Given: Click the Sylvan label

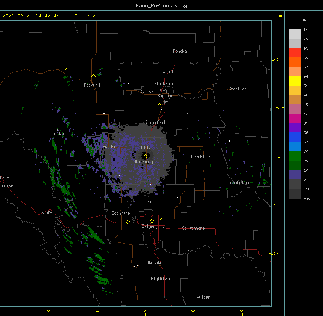Looking at the screenshot, I should [x=146, y=92].
